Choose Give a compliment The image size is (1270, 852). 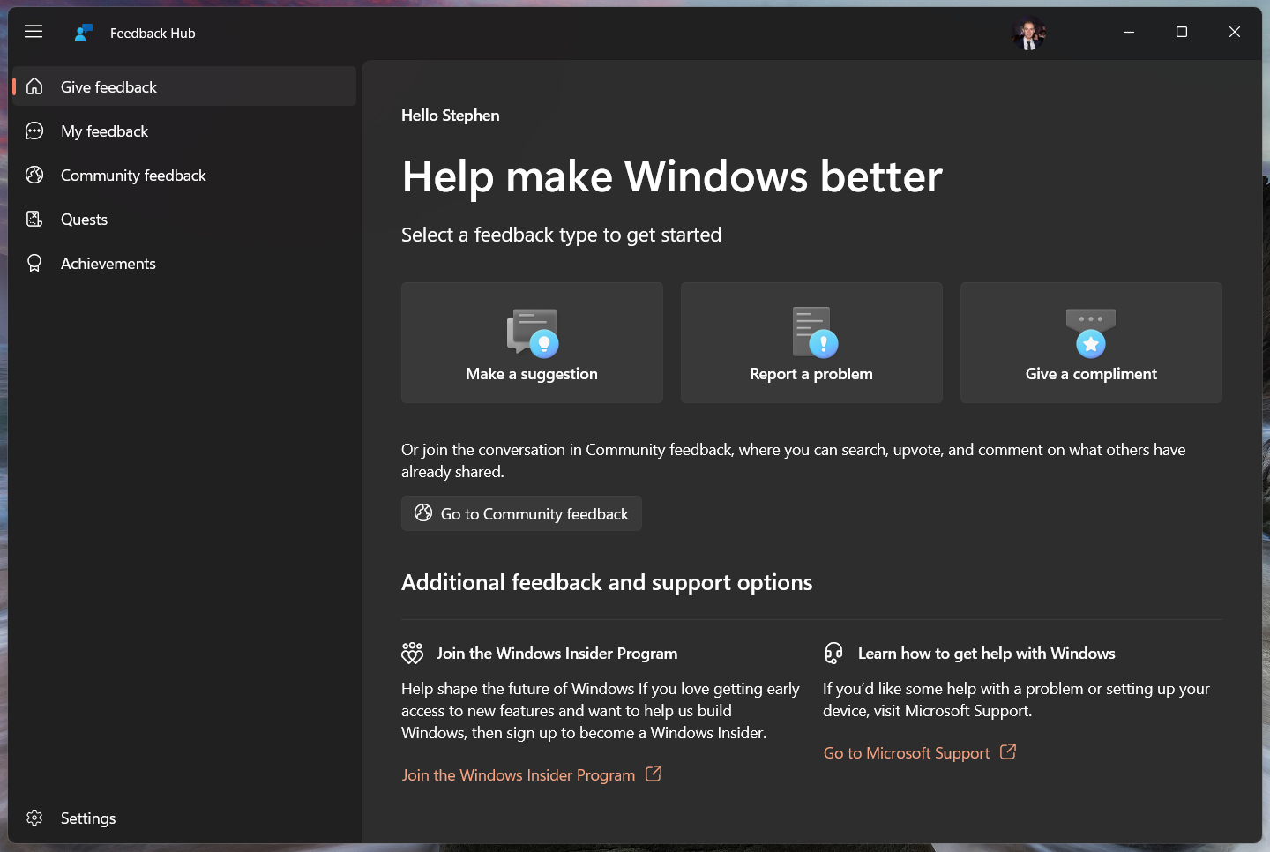pos(1091,342)
